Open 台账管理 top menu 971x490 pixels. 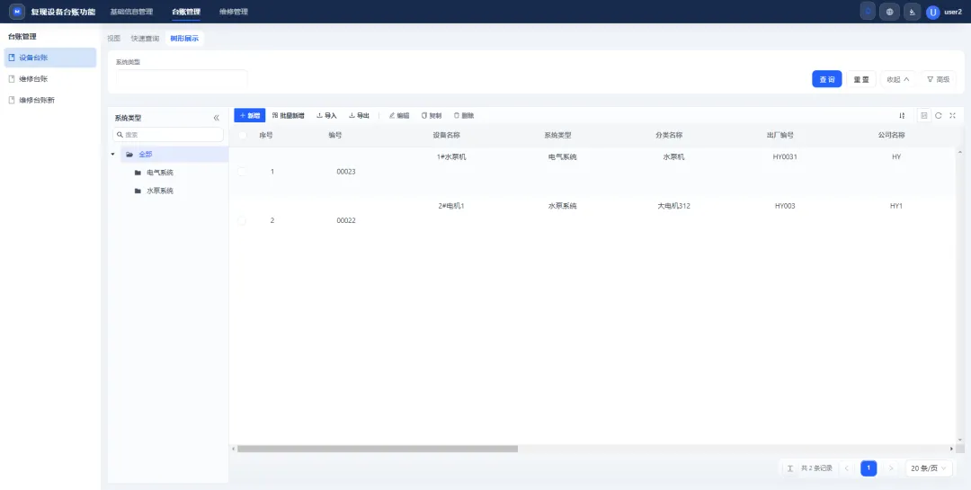[186, 12]
